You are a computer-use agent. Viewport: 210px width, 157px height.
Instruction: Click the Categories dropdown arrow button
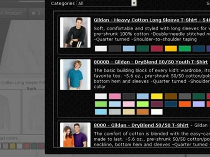[134, 3]
